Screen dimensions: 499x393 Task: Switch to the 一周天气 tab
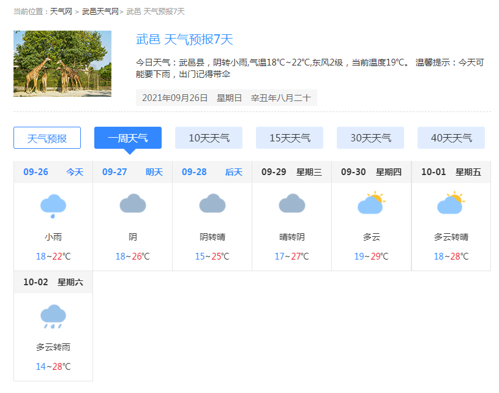coord(128,138)
